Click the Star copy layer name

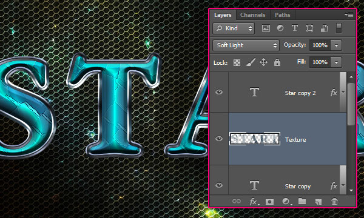click(x=298, y=187)
